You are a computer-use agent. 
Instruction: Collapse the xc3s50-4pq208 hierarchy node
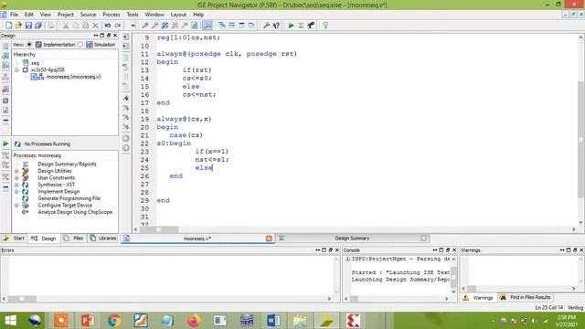tap(16, 69)
